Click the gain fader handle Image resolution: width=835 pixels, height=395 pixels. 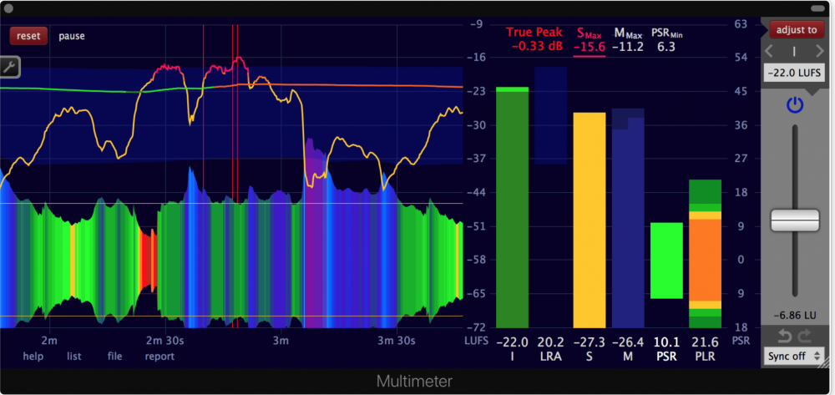click(794, 220)
